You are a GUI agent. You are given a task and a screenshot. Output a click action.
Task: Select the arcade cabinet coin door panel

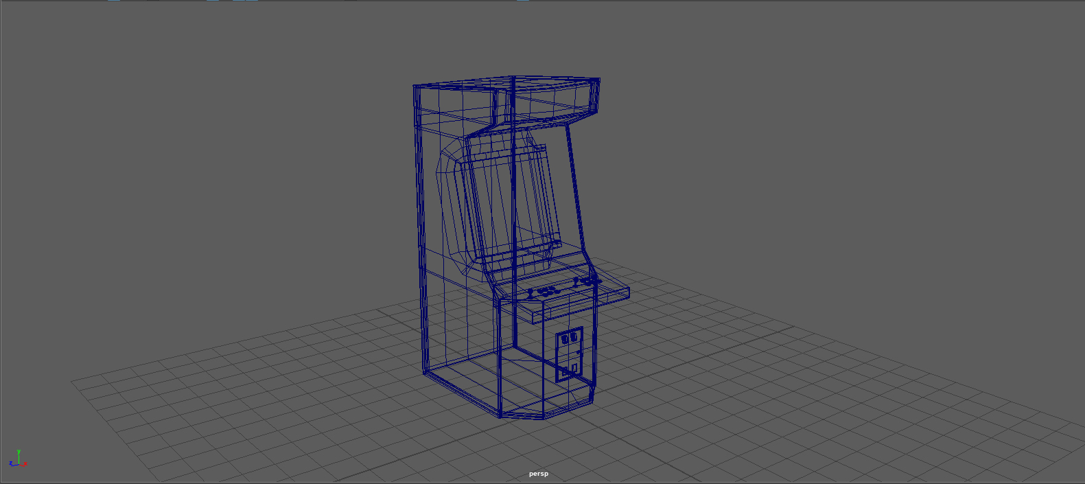(569, 354)
